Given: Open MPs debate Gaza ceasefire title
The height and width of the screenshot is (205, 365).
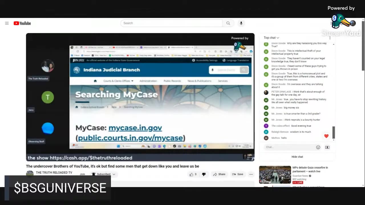Looking at the screenshot, I should 310,169.
